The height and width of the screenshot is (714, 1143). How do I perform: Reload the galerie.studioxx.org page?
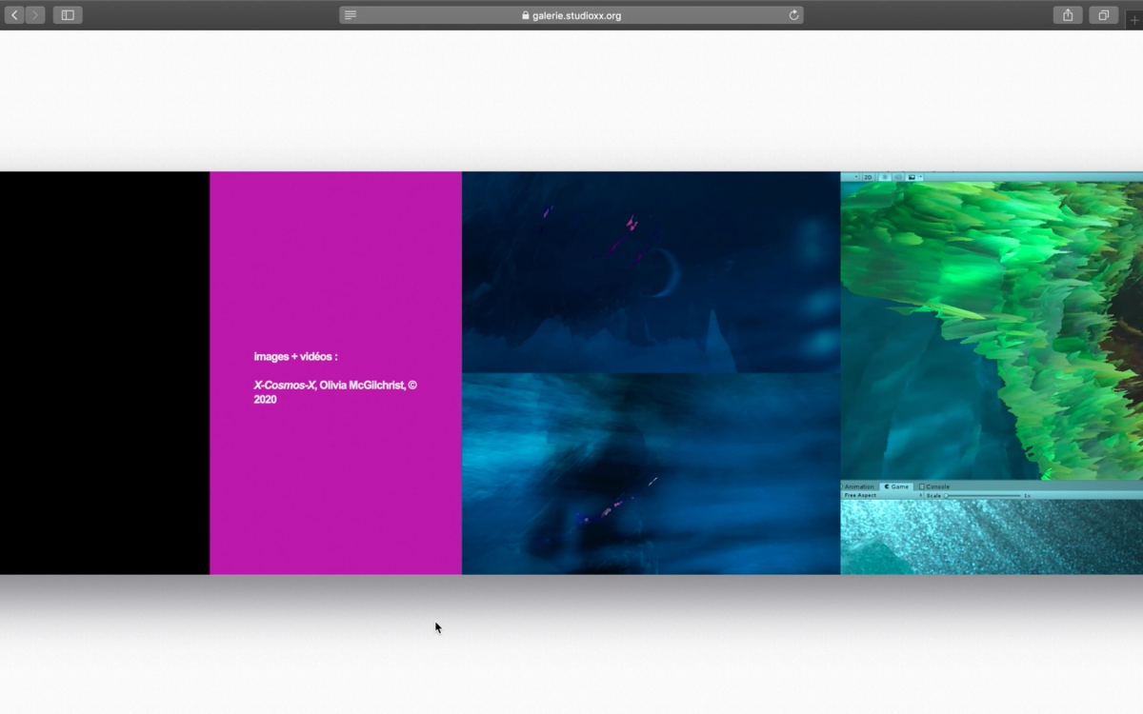[793, 15]
